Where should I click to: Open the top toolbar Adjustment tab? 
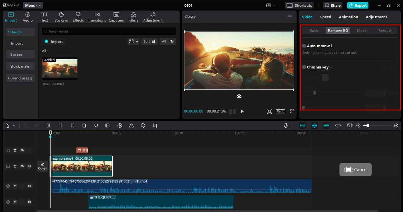click(153, 17)
